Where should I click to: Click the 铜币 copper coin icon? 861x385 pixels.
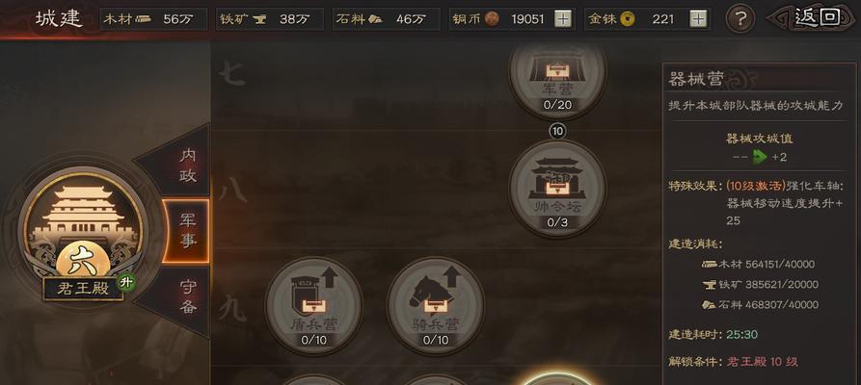(x=492, y=20)
